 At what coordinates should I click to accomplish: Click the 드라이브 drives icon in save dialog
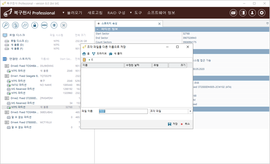pos(94,53)
